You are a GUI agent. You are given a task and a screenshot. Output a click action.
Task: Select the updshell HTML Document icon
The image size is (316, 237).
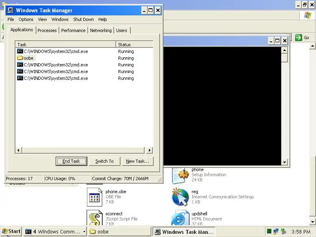coord(181,218)
